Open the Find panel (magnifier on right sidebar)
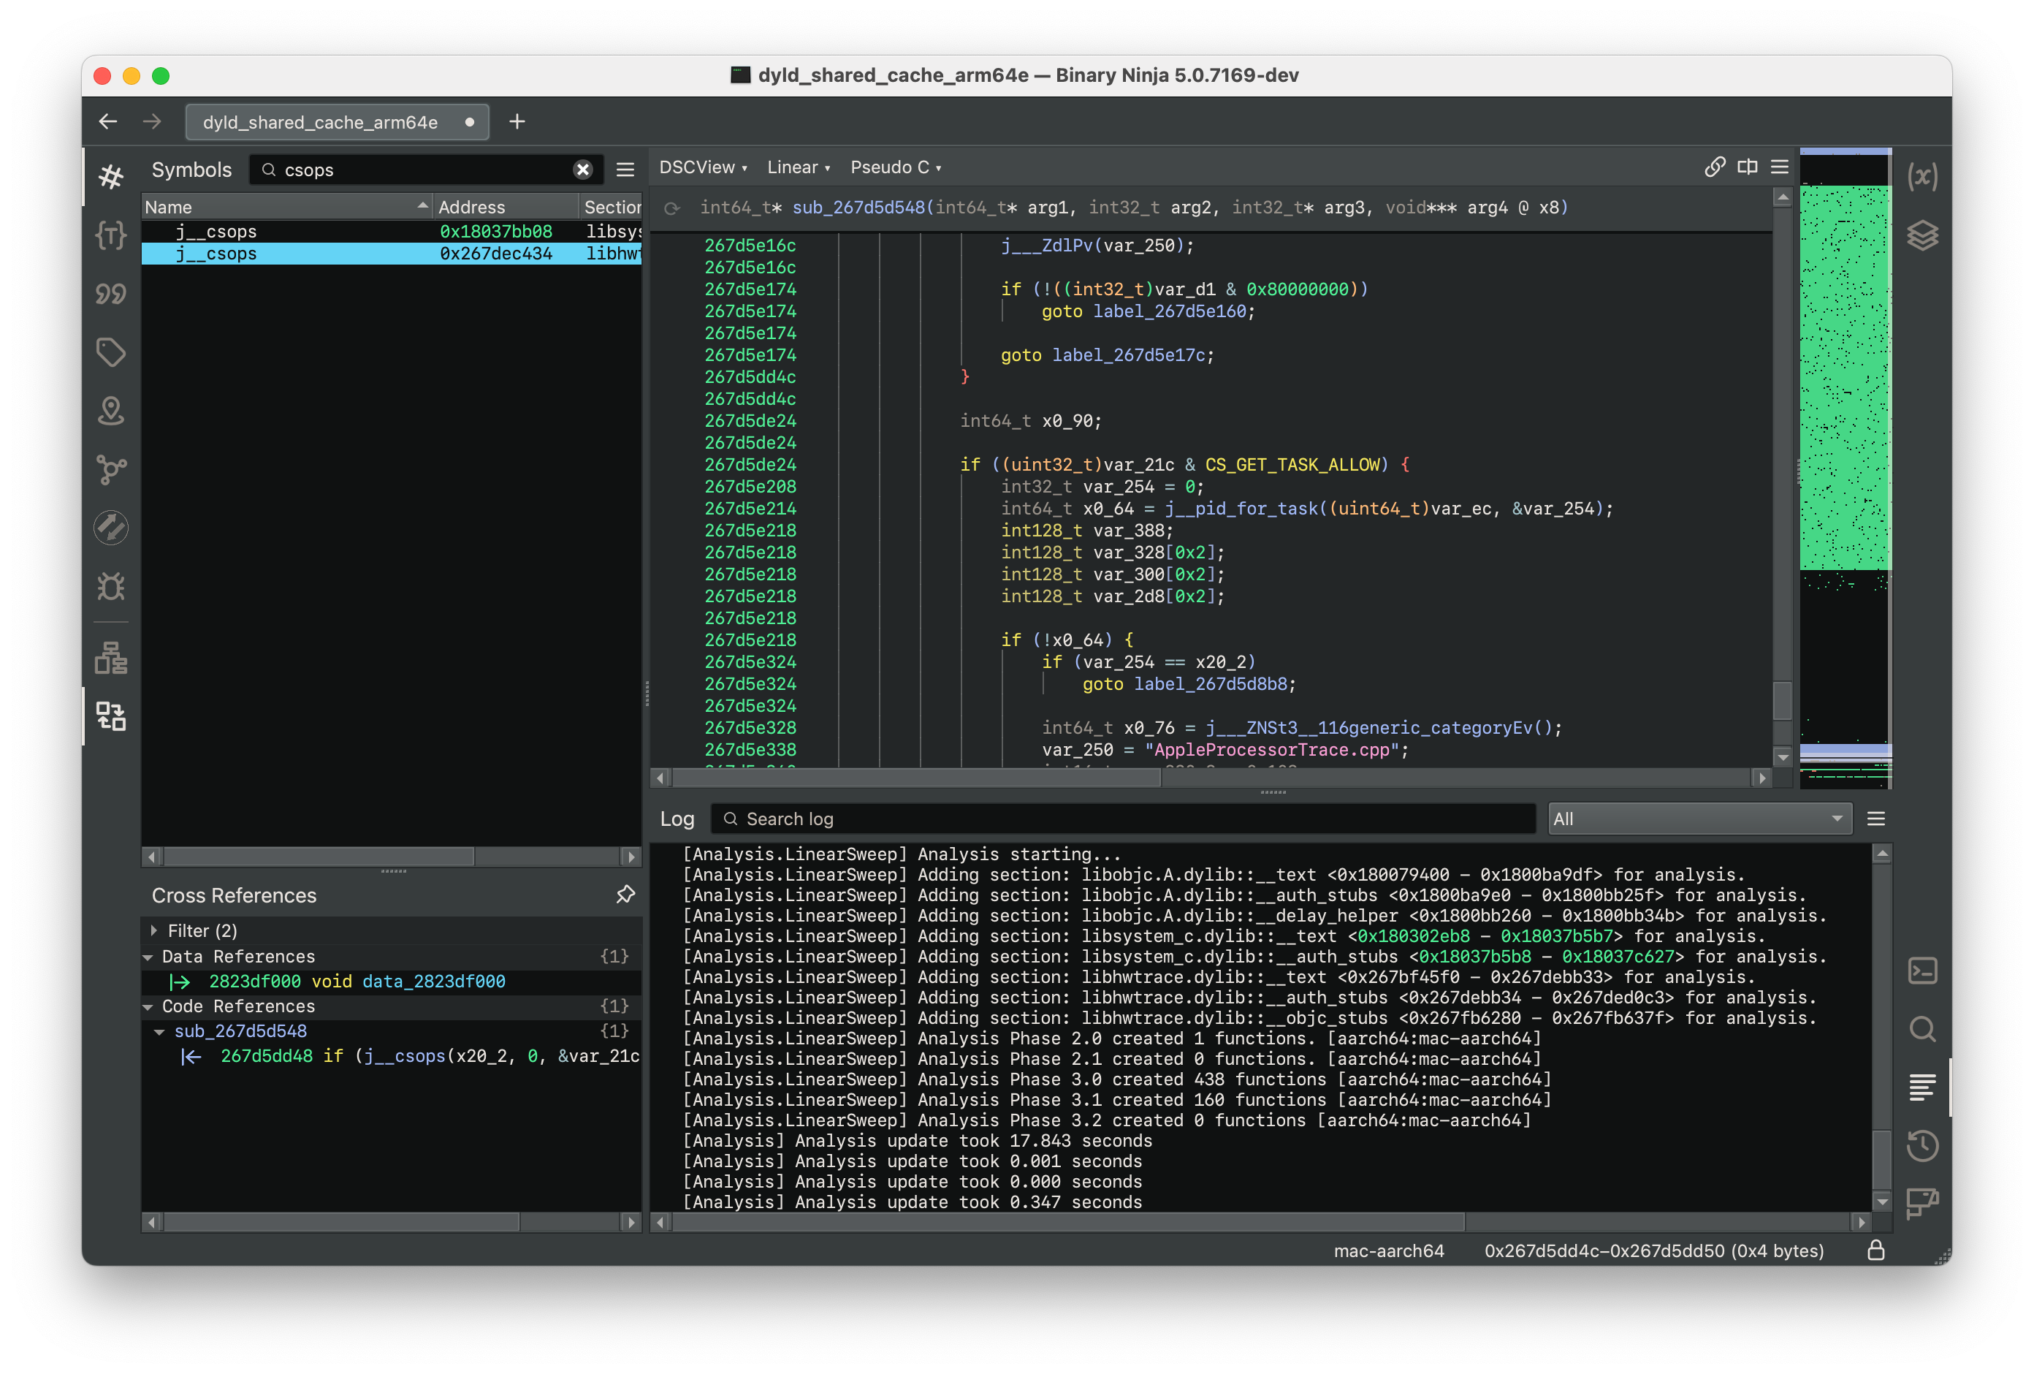 [x=1924, y=1028]
